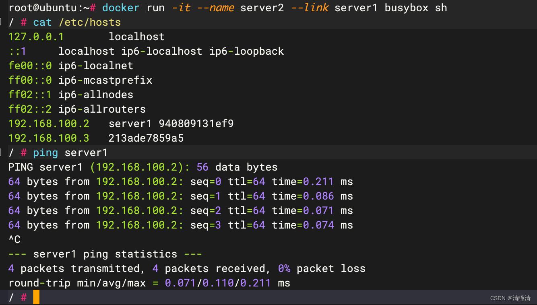Click the "root@ubuntu:~#" prompt text
537x305 pixels.
coord(52,8)
